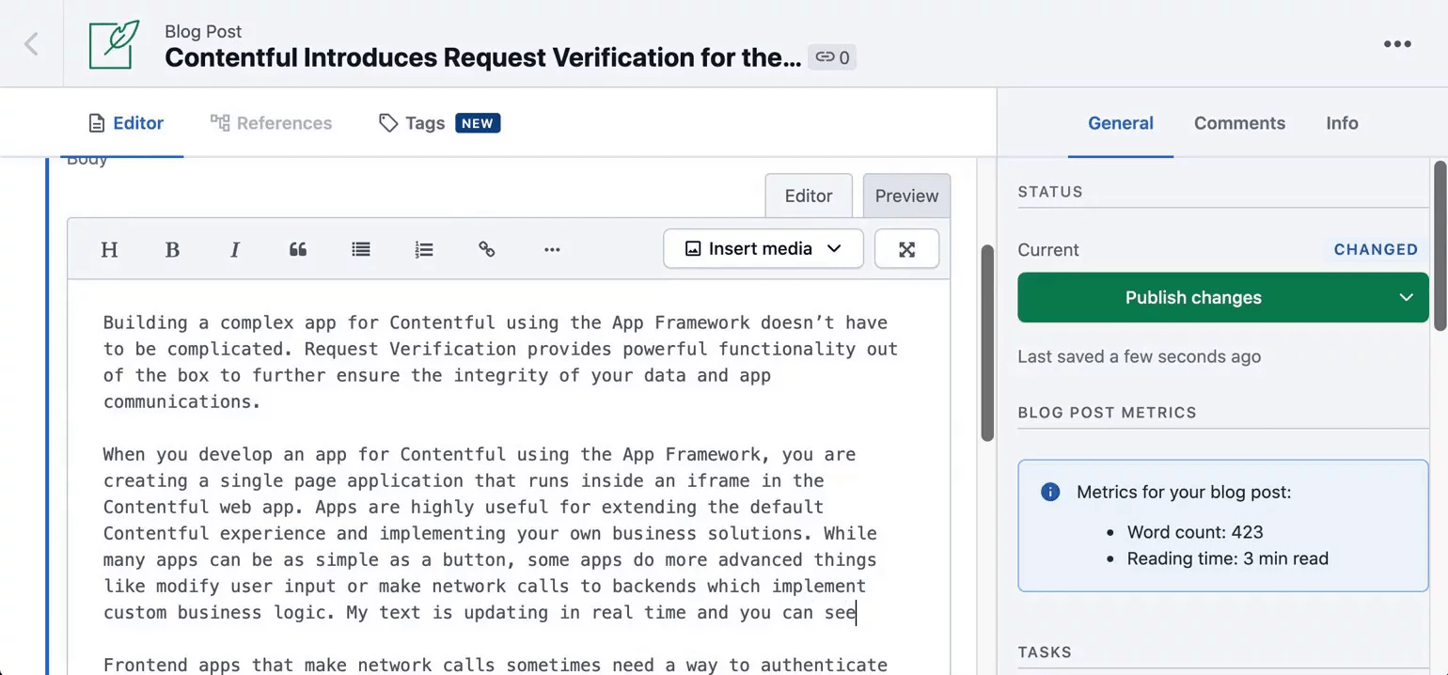Go back using the left chevron arrow
This screenshot has width=1448, height=675.
click(31, 43)
